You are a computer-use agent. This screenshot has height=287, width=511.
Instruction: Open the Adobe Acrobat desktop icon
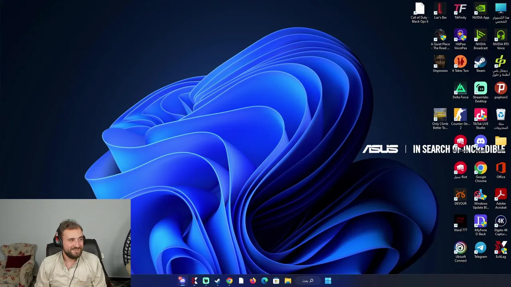[x=501, y=199]
